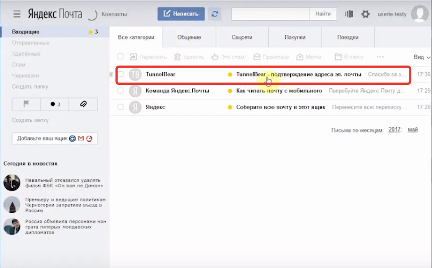Open settings via the gear icon
The height and width of the screenshot is (268, 432).
click(x=365, y=14)
